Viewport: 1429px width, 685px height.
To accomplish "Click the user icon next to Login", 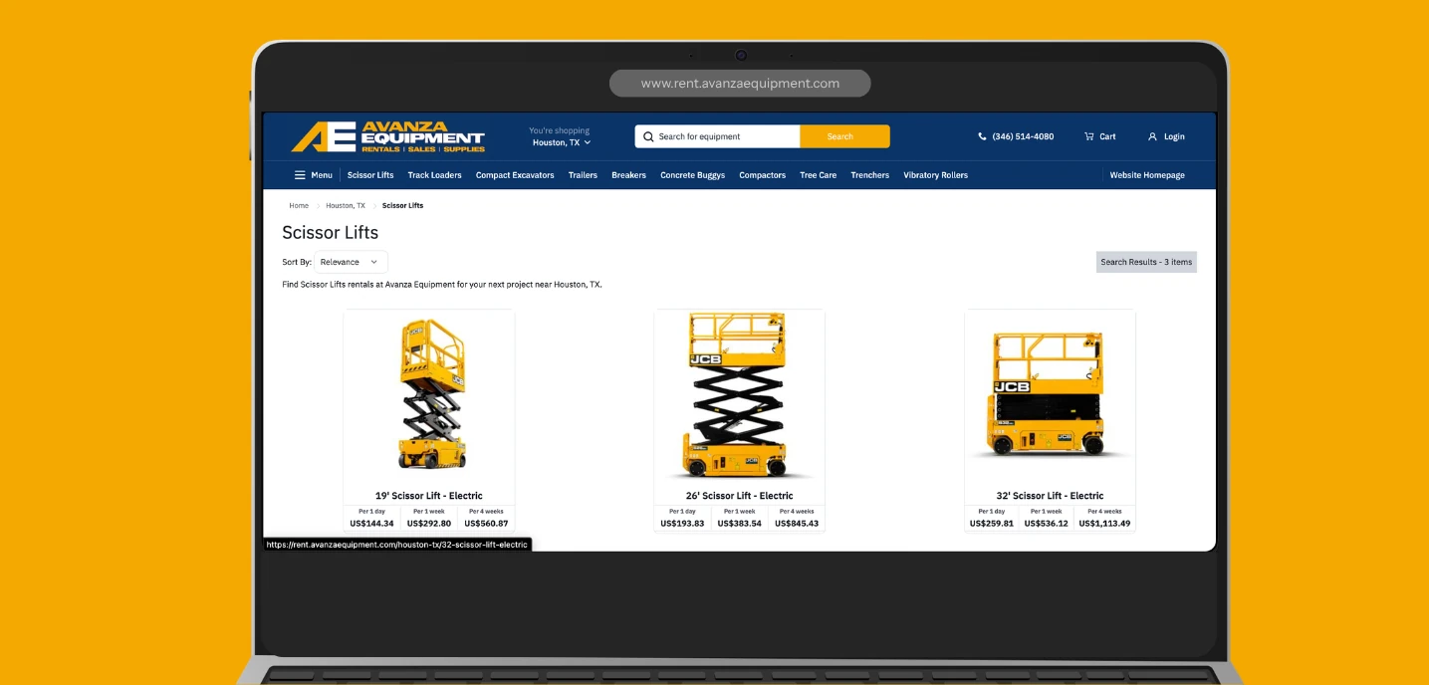I will [1152, 136].
